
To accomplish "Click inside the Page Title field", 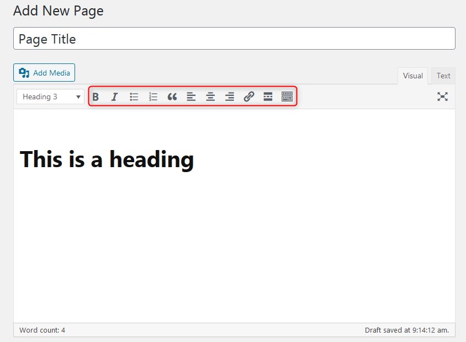I will (x=233, y=39).
